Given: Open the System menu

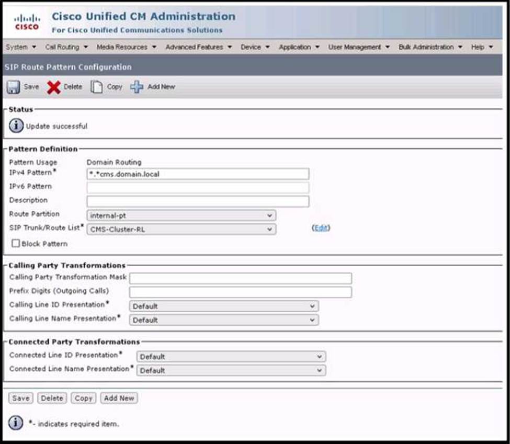Looking at the screenshot, I should tap(21, 47).
